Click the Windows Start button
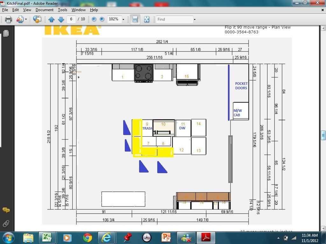 point(8,237)
